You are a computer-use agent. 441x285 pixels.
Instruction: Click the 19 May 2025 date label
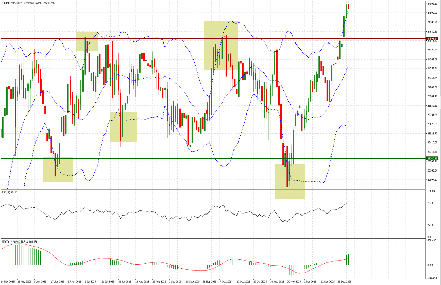(7, 282)
